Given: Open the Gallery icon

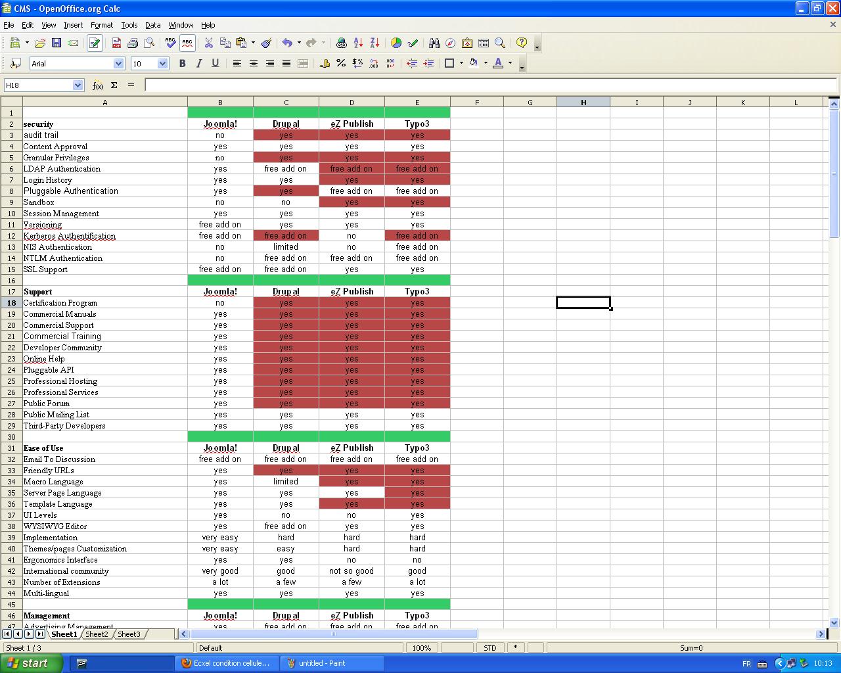Looking at the screenshot, I should (x=467, y=43).
